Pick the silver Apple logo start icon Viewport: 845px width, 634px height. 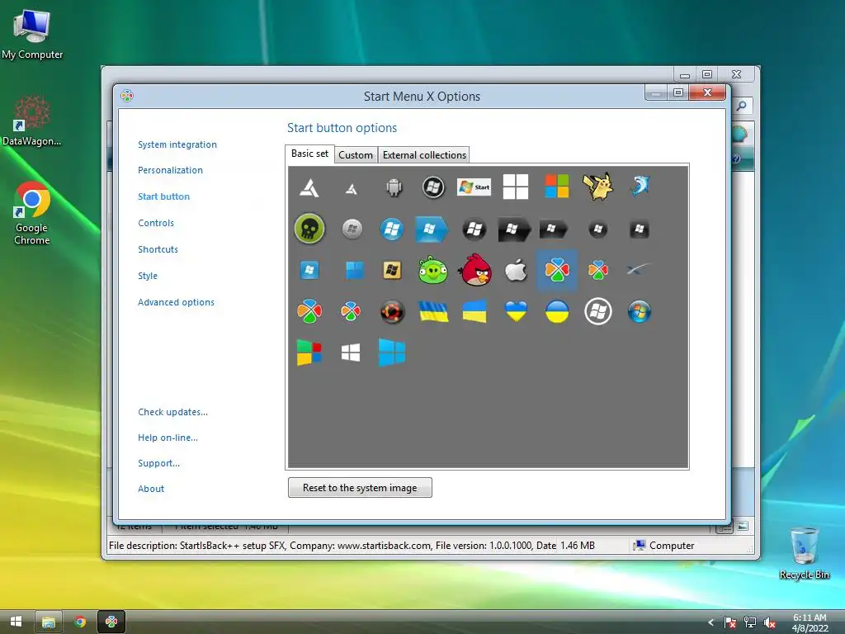[516, 270]
